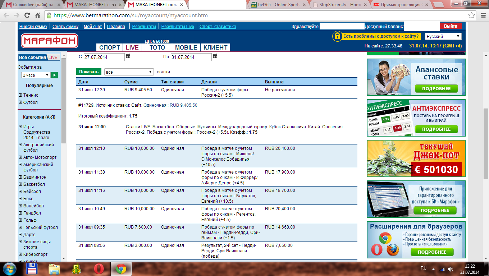Click Есть проблемы с доступом link

pos(381,36)
